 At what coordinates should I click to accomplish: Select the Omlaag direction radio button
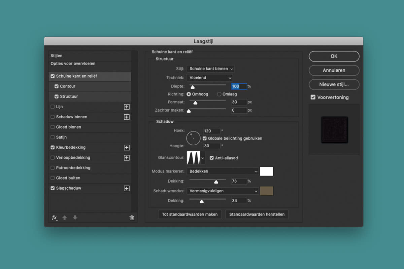click(x=219, y=94)
